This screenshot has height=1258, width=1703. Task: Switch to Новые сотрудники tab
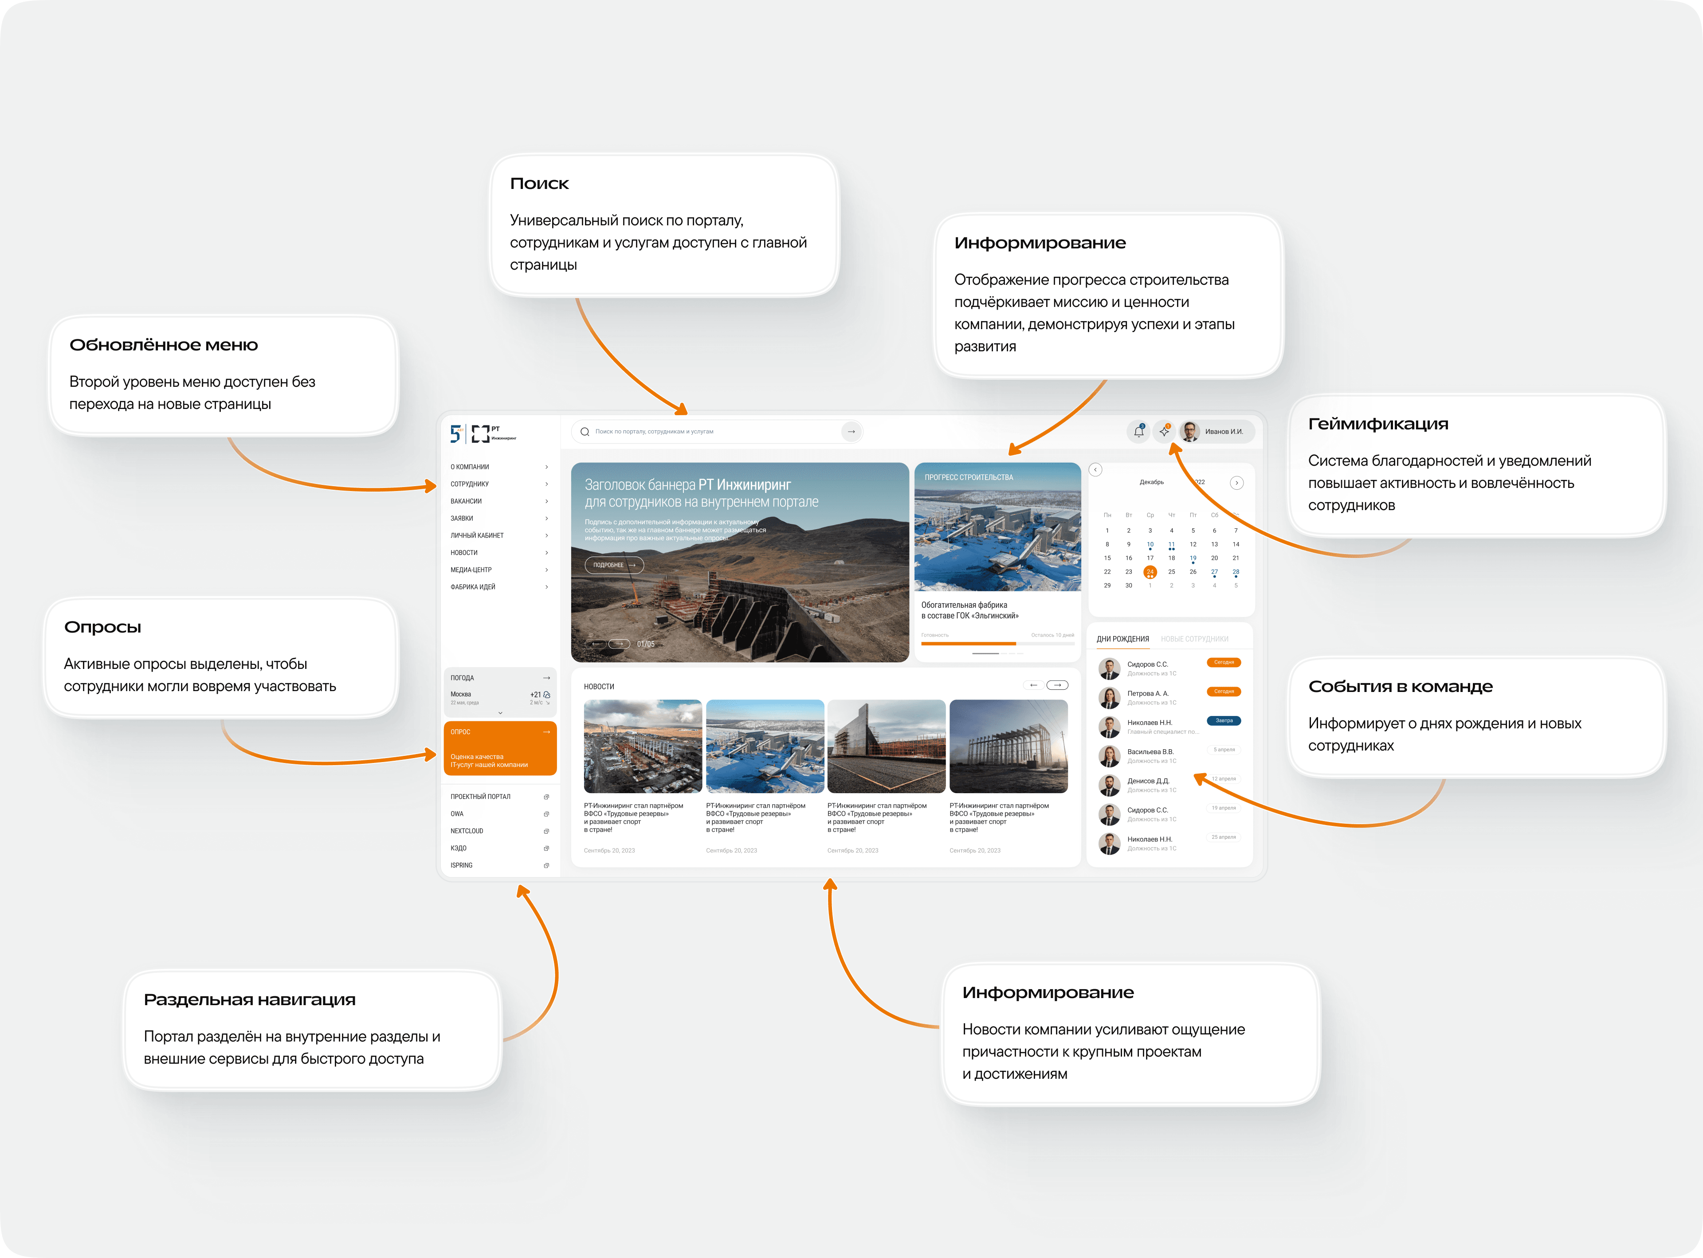click(1194, 639)
